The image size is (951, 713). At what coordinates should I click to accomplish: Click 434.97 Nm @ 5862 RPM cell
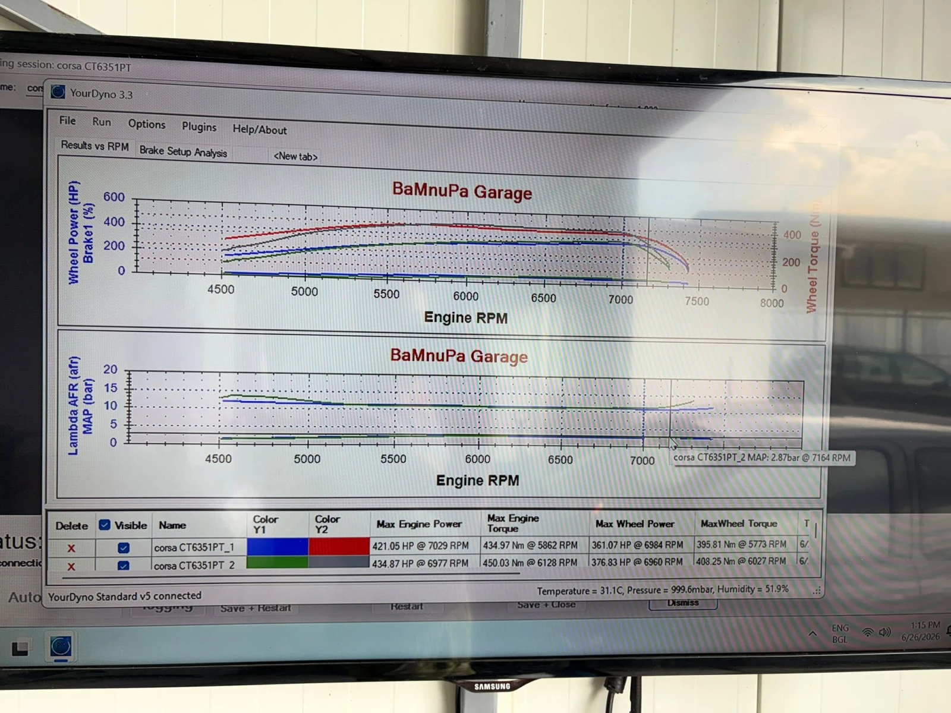(530, 545)
